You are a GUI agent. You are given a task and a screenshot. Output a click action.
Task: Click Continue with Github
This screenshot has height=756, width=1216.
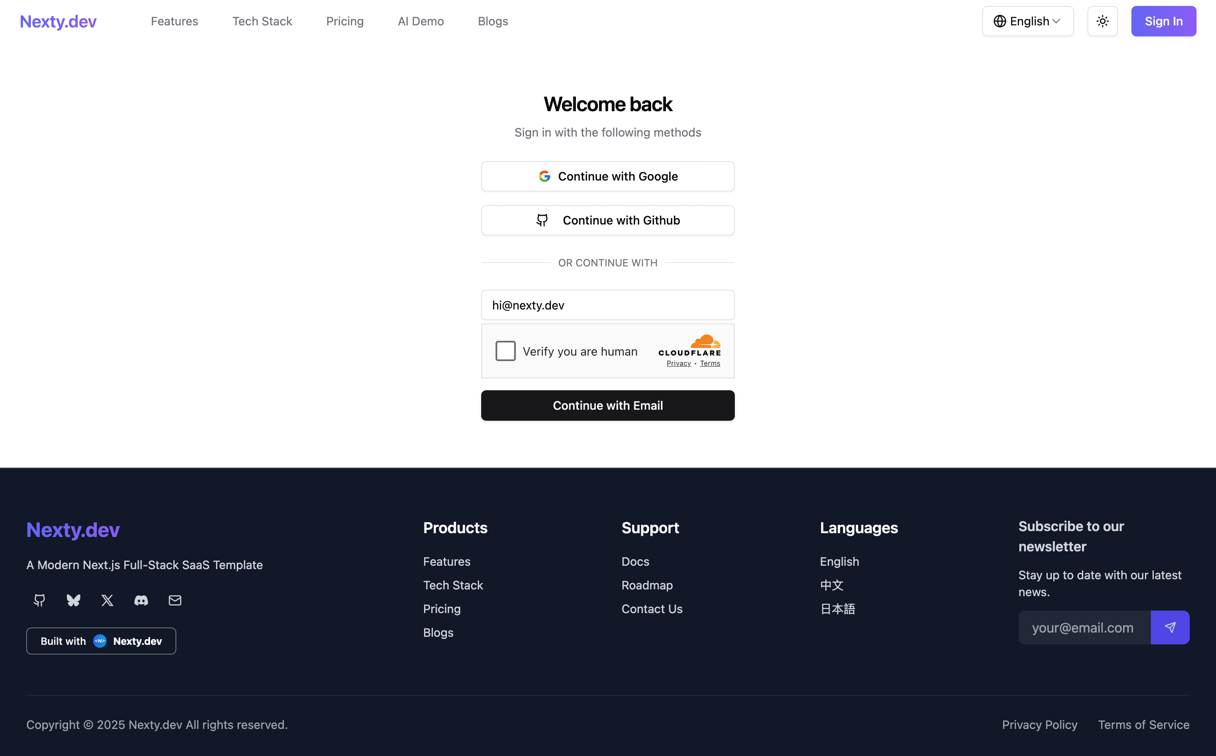(x=608, y=220)
